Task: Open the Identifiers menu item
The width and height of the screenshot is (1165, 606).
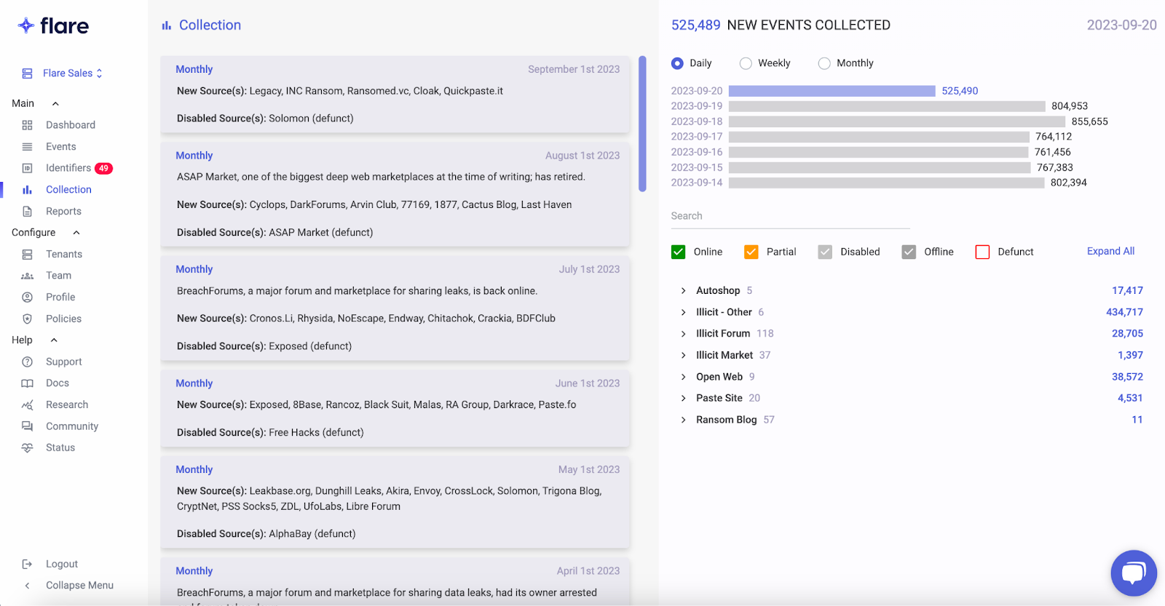Action: coord(68,168)
